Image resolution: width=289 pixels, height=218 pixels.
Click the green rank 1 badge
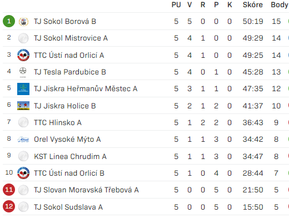pos(9,21)
